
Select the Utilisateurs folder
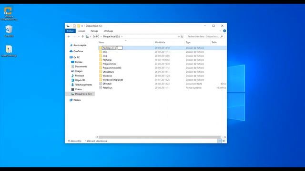[108, 72]
